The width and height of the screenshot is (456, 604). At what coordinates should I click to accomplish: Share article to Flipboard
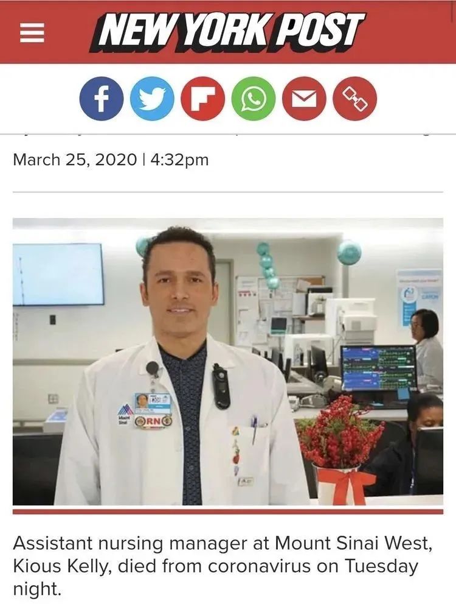[x=203, y=99]
